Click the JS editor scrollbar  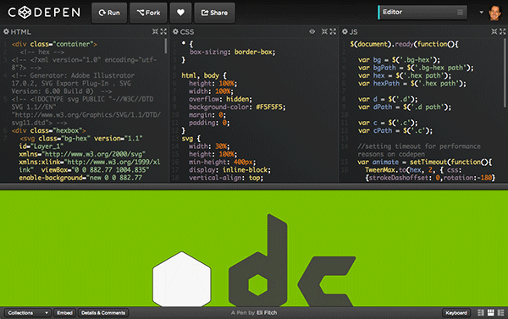coord(505,73)
